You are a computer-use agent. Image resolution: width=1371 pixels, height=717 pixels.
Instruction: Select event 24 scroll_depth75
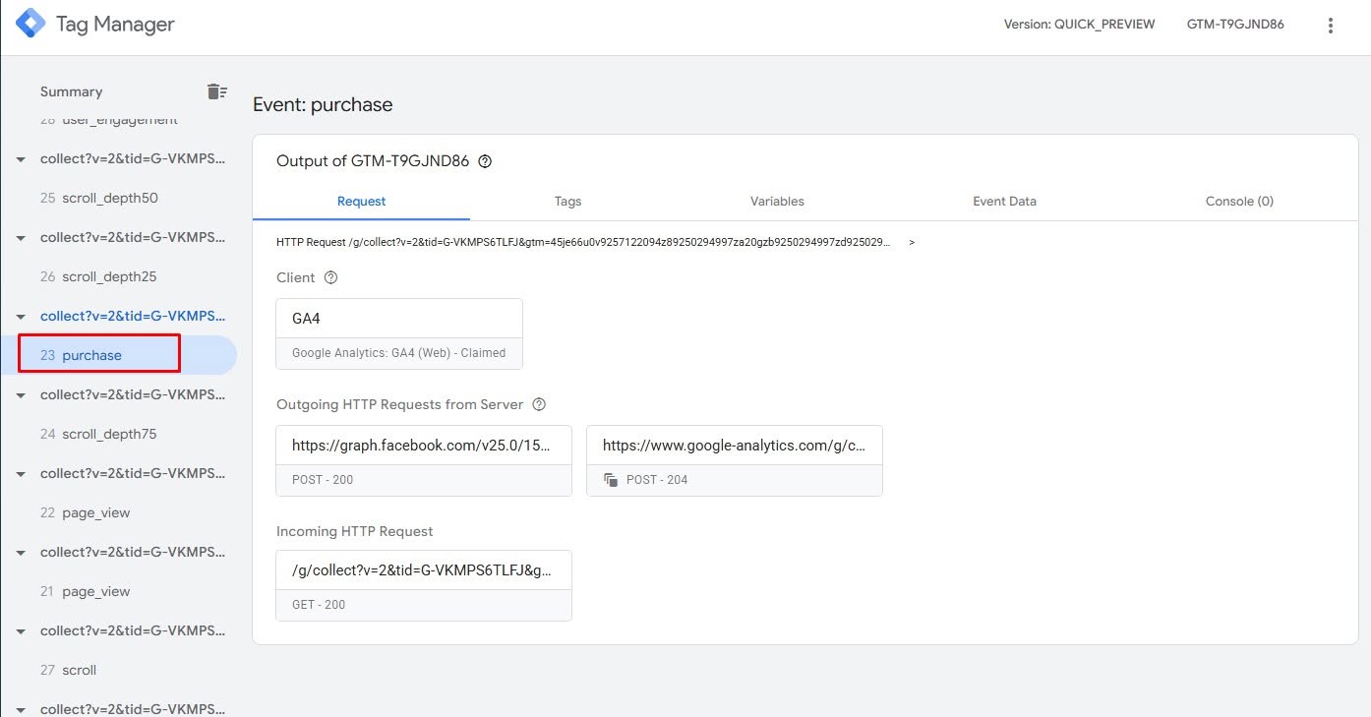click(98, 434)
